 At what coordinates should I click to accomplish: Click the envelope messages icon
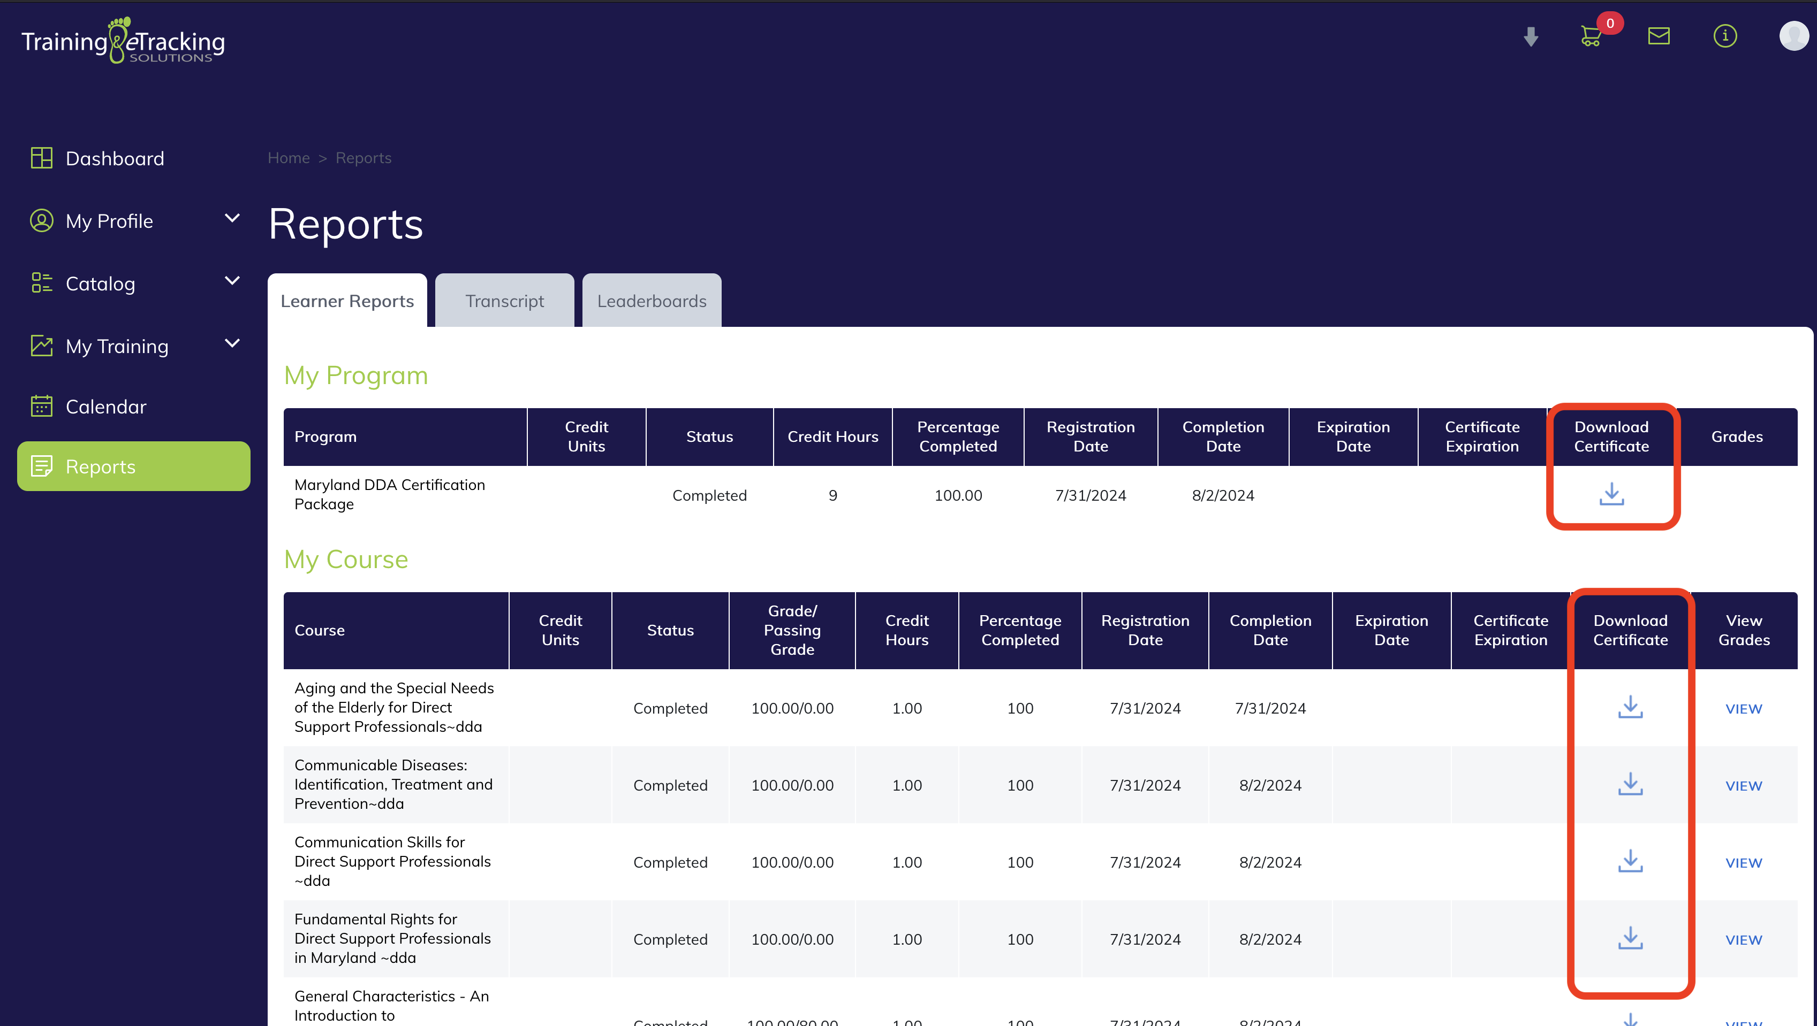tap(1659, 36)
